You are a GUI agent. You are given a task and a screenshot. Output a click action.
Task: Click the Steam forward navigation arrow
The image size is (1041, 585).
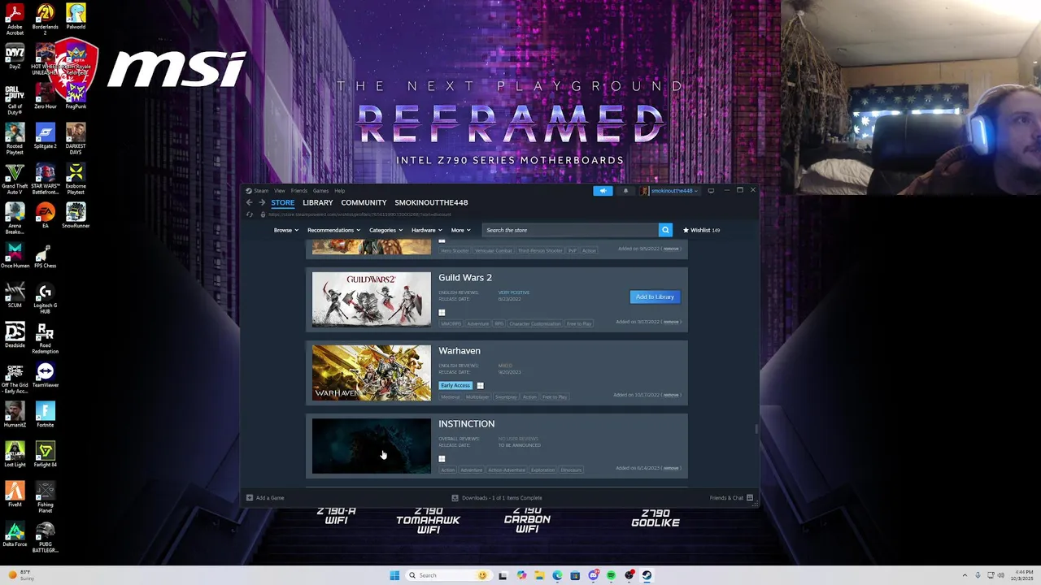pos(262,202)
